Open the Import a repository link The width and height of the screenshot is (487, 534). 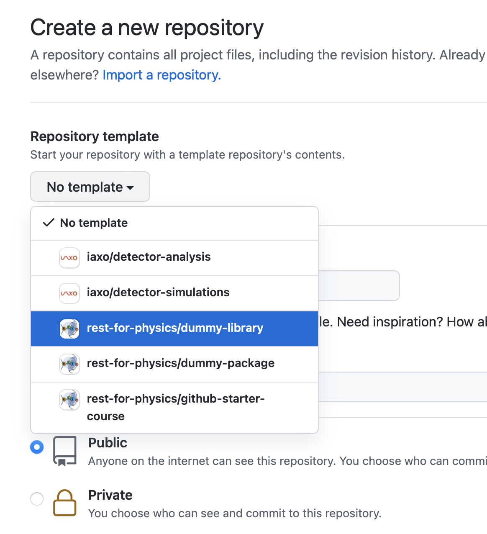[161, 75]
